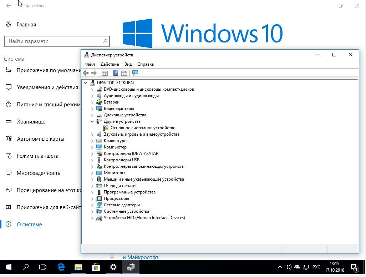Expand the Процессоры tree node

pyautogui.click(x=92, y=198)
